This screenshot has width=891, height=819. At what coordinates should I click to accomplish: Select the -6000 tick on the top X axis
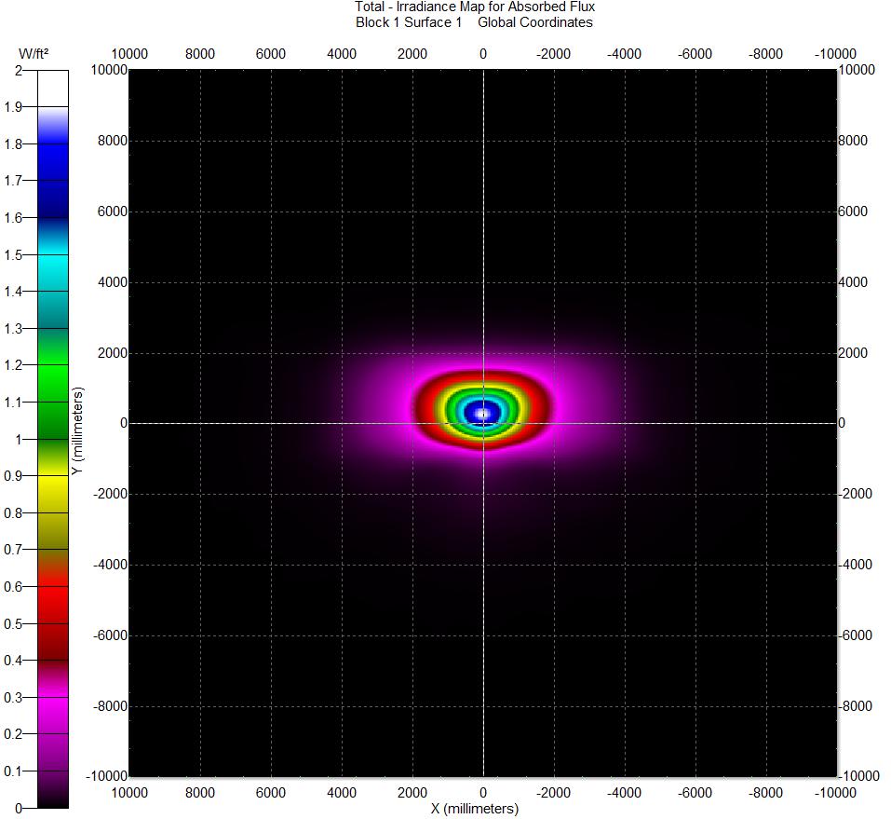point(695,54)
